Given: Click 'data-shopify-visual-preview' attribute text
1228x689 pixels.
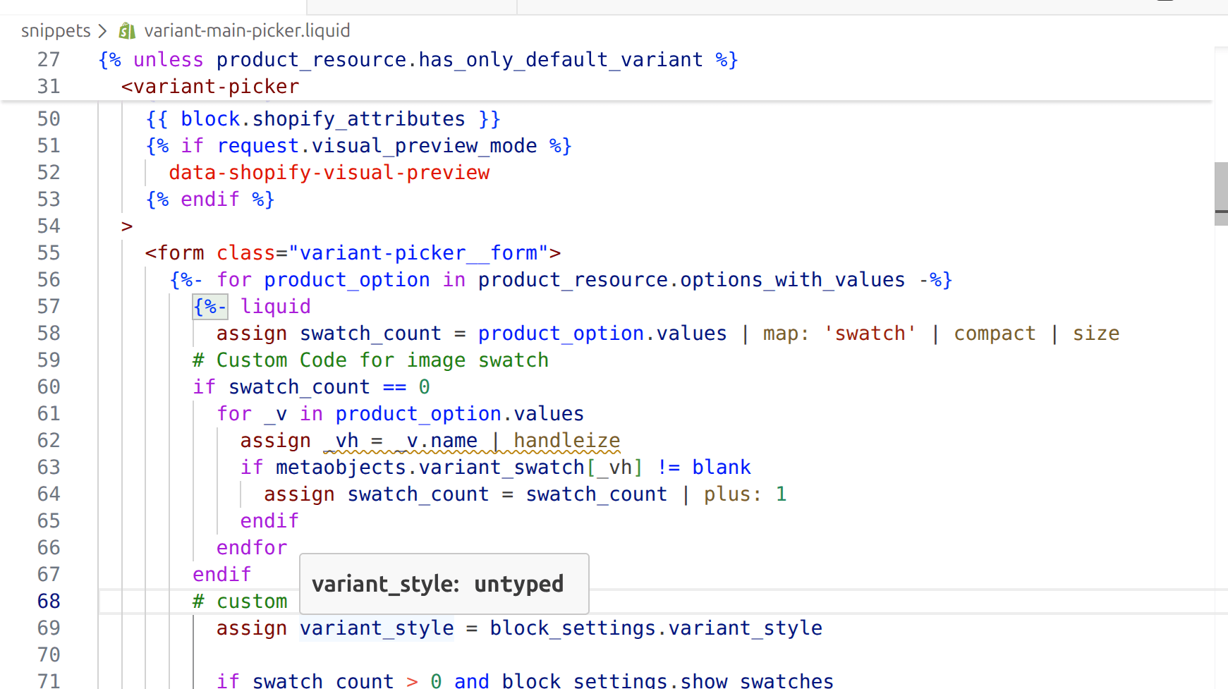Looking at the screenshot, I should 329,173.
